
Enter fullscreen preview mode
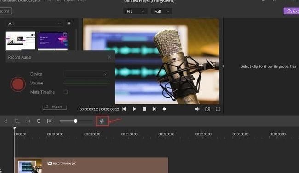click(x=218, y=109)
